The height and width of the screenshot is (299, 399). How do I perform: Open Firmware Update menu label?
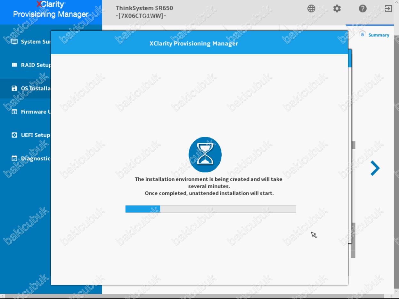tap(36, 112)
